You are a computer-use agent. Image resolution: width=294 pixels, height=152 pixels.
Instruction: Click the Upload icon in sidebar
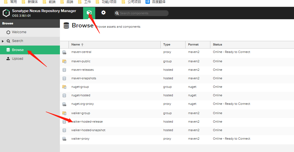tap(8, 58)
